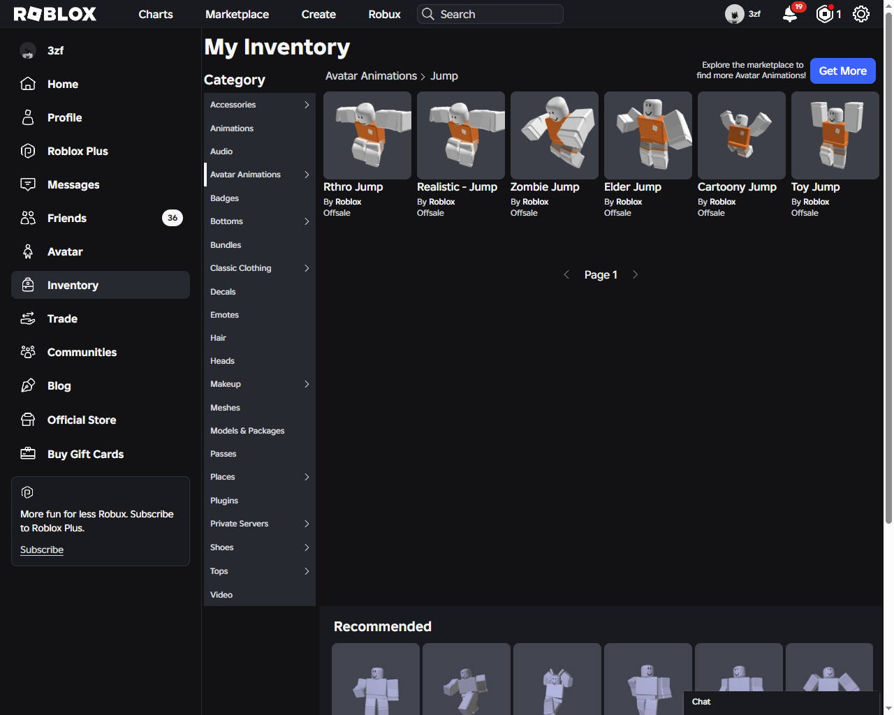
Task: Open the Avatar Animations breadcrumb link
Action: coord(371,76)
